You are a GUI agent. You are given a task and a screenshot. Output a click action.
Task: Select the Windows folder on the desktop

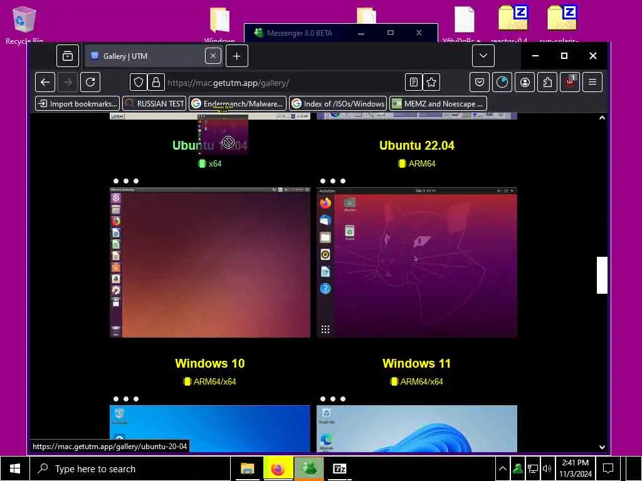pos(220,24)
